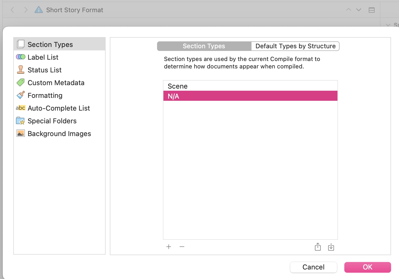The height and width of the screenshot is (279, 399).
Task: Switch to Default Types by Structure tab
Action: point(295,46)
